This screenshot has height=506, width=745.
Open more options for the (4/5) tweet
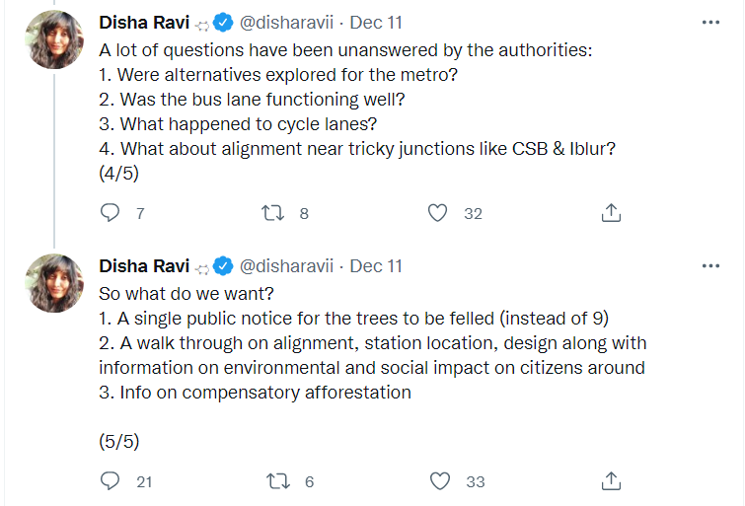click(710, 22)
